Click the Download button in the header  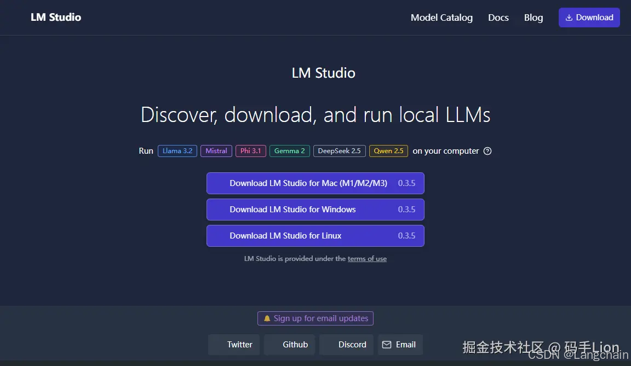click(589, 18)
